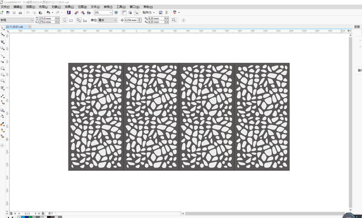Viewport: 362px width, 218px height.
Task: Click the Print icon
Action: tap(21, 13)
